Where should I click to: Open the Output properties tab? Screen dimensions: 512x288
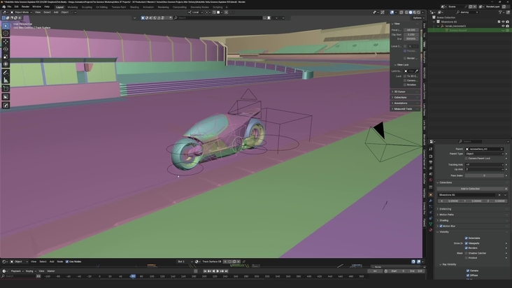(431, 162)
